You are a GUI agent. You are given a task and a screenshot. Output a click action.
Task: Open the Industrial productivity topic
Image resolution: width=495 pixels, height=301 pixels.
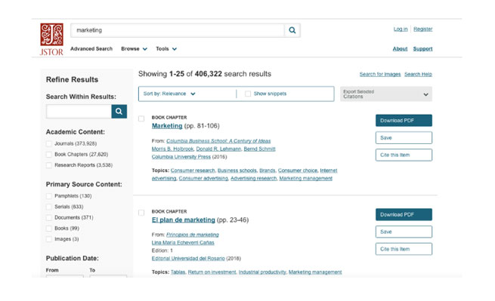262,272
